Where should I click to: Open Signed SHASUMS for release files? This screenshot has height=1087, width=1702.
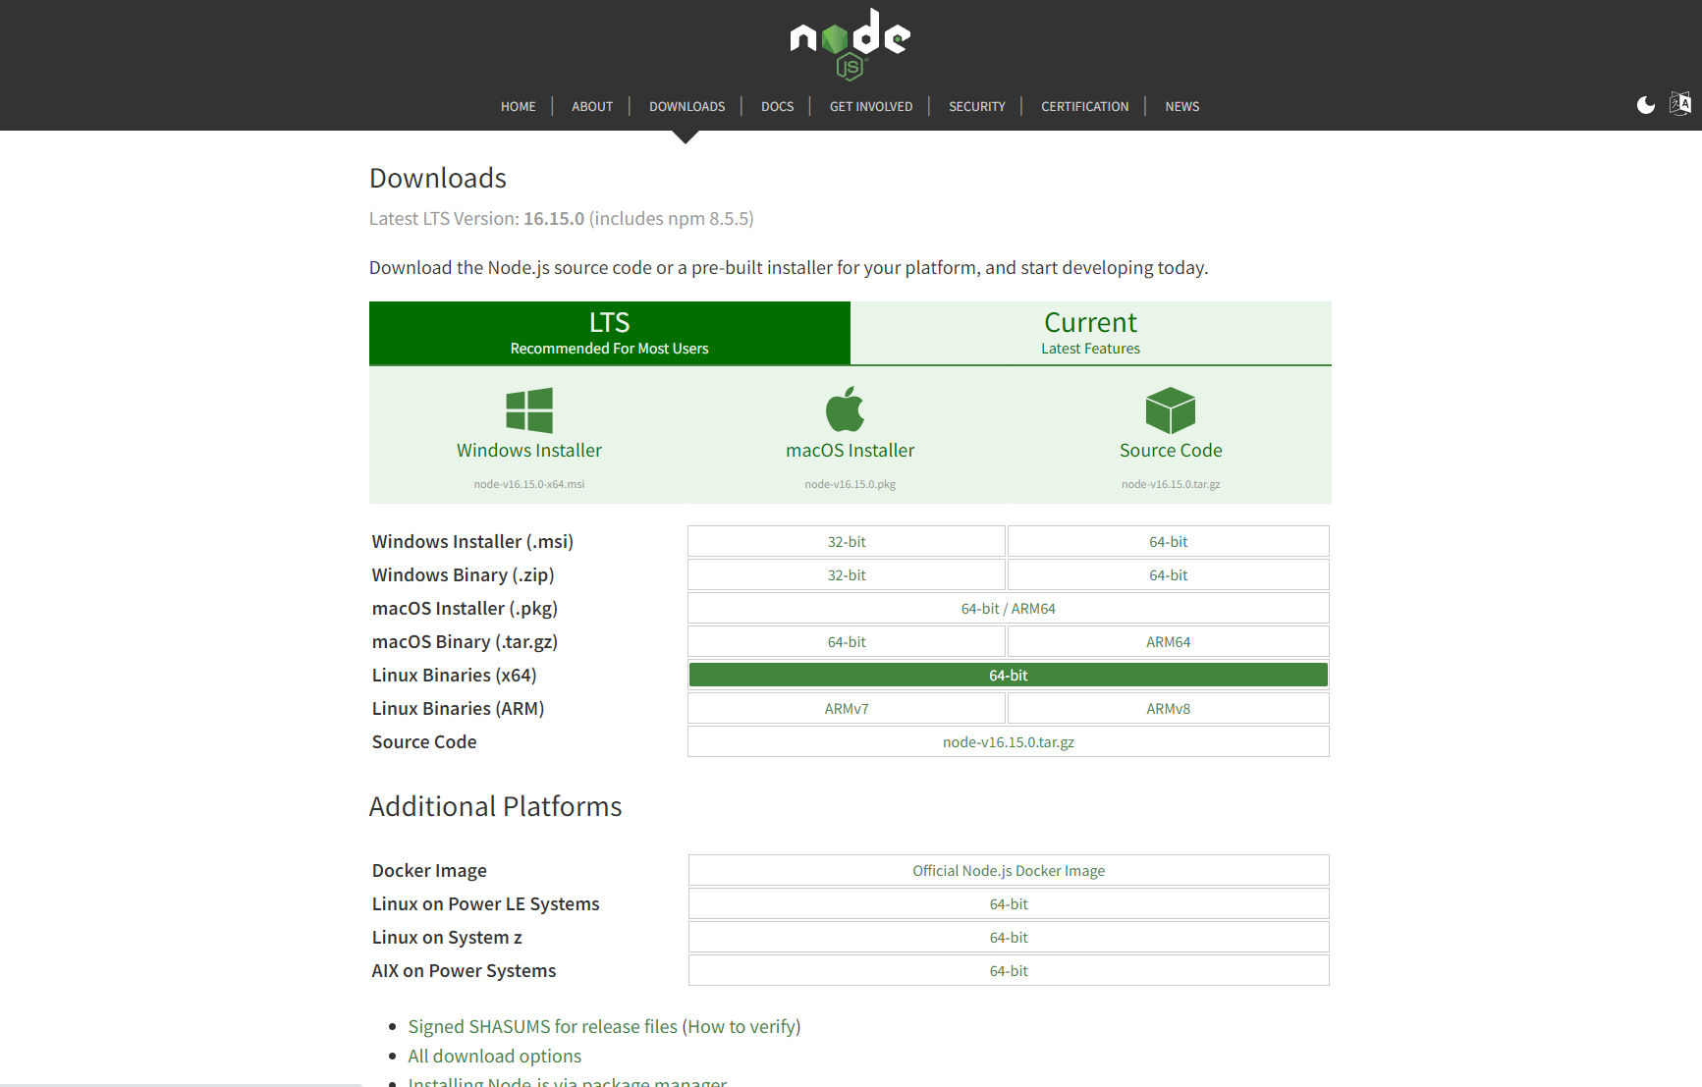click(542, 1026)
